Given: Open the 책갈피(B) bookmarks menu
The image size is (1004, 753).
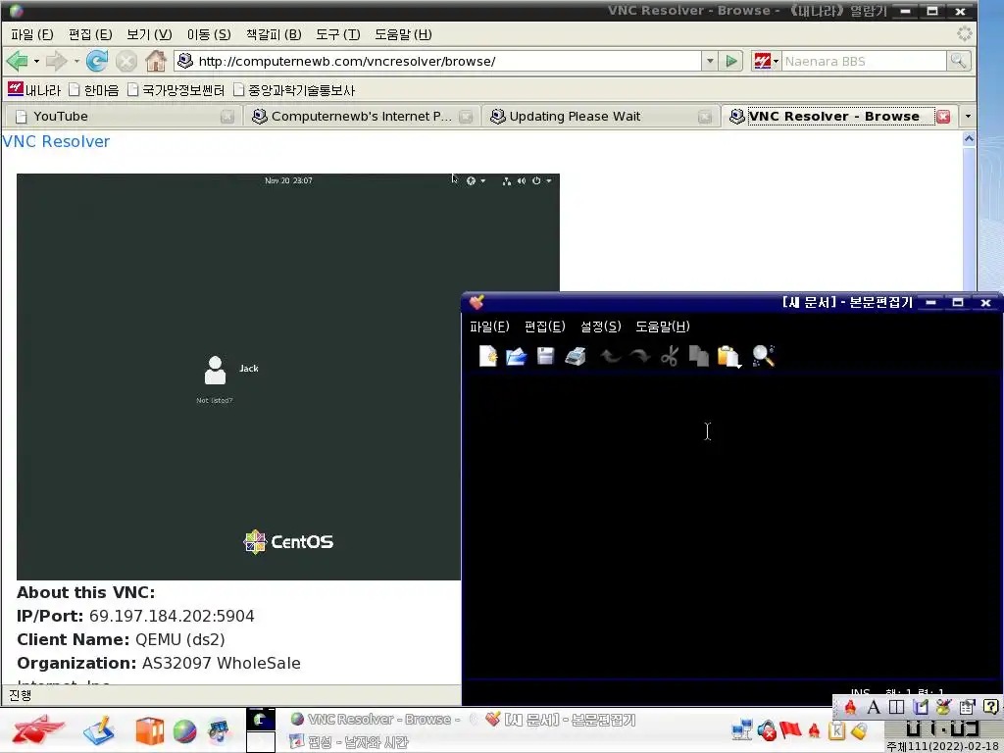Looking at the screenshot, I should point(274,34).
